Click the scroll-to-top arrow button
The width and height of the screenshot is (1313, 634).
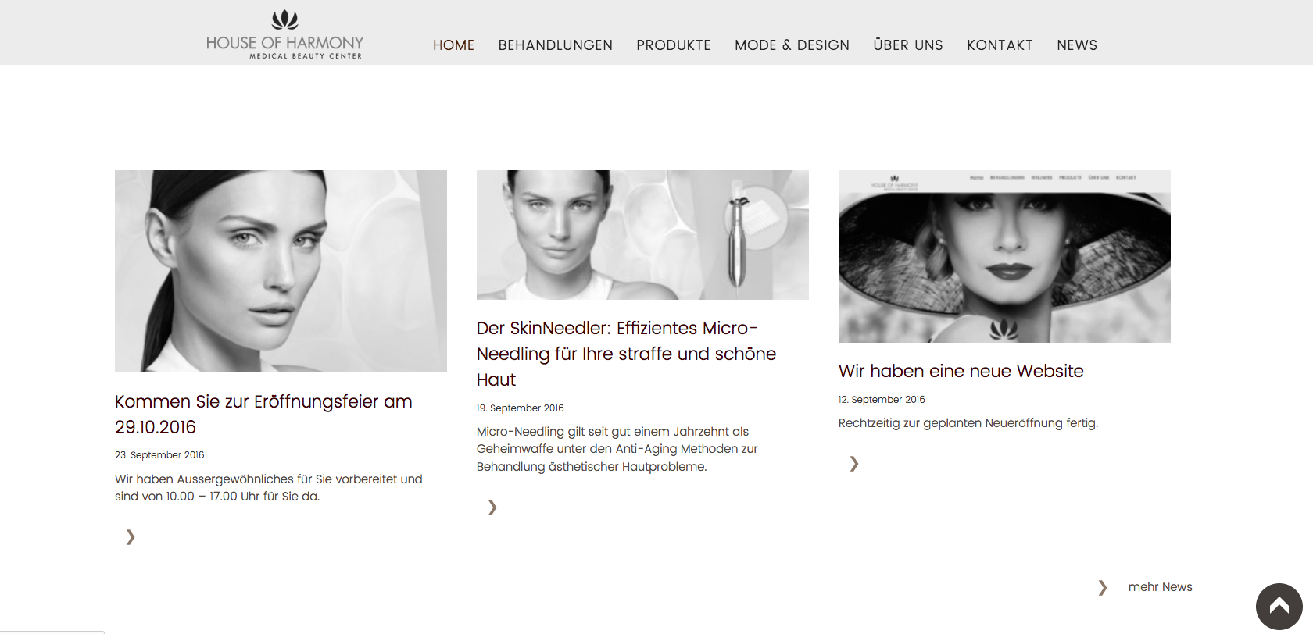coord(1279,606)
